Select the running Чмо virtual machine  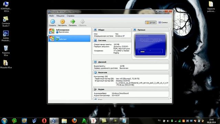69,38
